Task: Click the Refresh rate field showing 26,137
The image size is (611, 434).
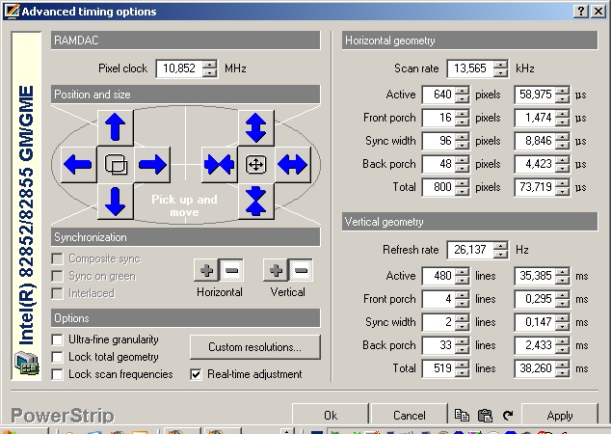Action: [470, 250]
